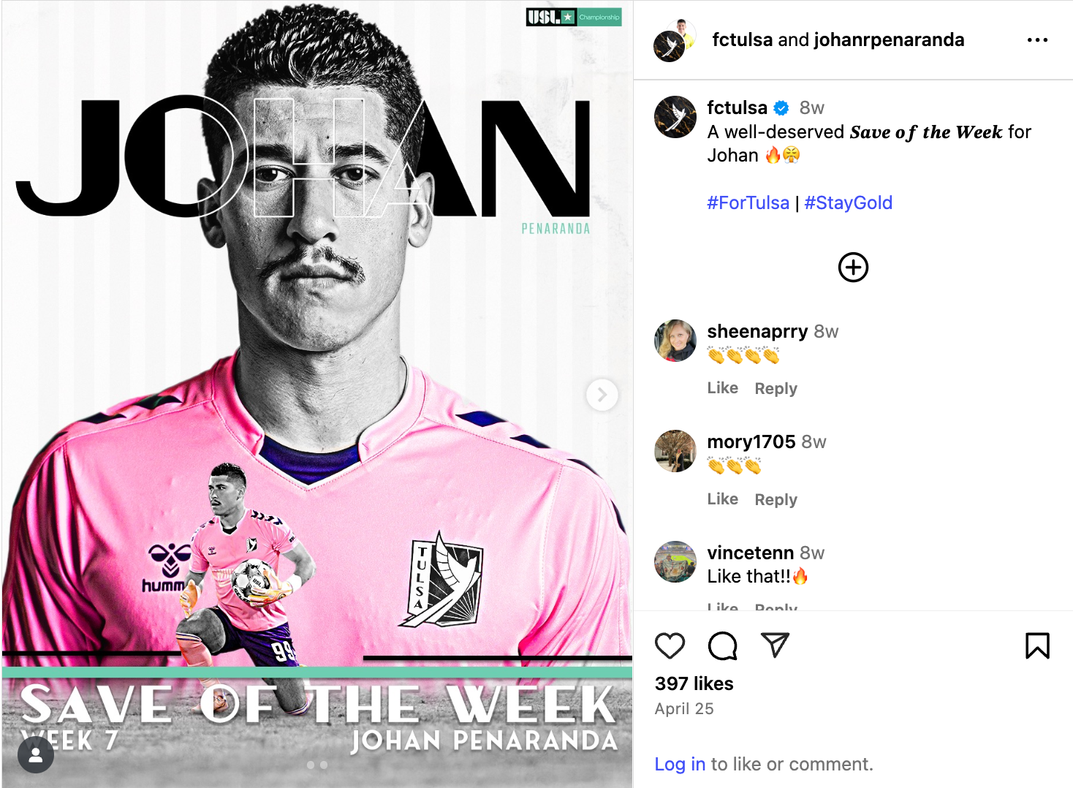Screen dimensions: 1073x788
Task: Reply to sheenaprry's comment
Action: pos(776,388)
